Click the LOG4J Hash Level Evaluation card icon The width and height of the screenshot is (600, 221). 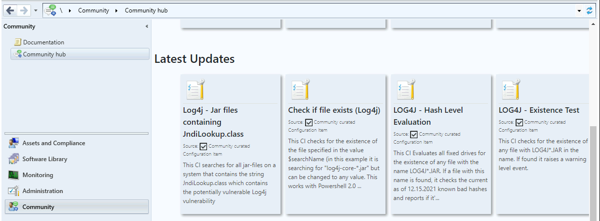click(x=405, y=90)
